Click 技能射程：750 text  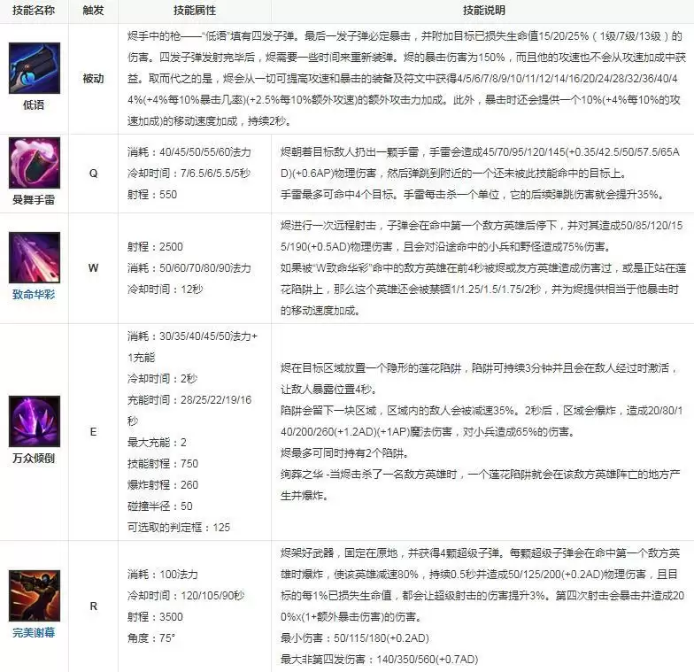pyautogui.click(x=163, y=464)
